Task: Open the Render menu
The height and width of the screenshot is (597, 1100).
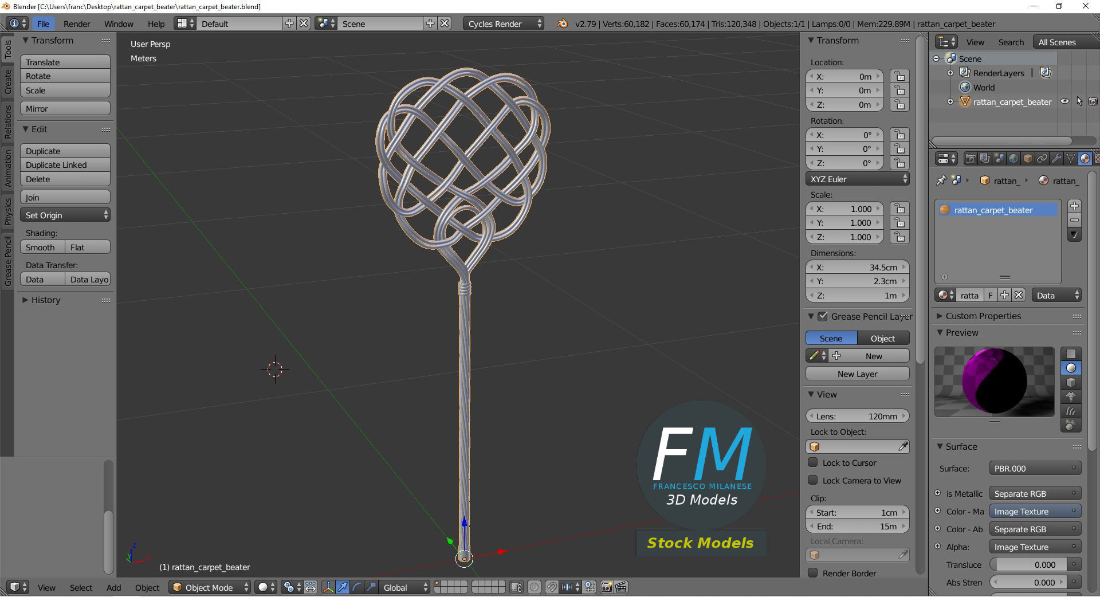Action: (77, 23)
